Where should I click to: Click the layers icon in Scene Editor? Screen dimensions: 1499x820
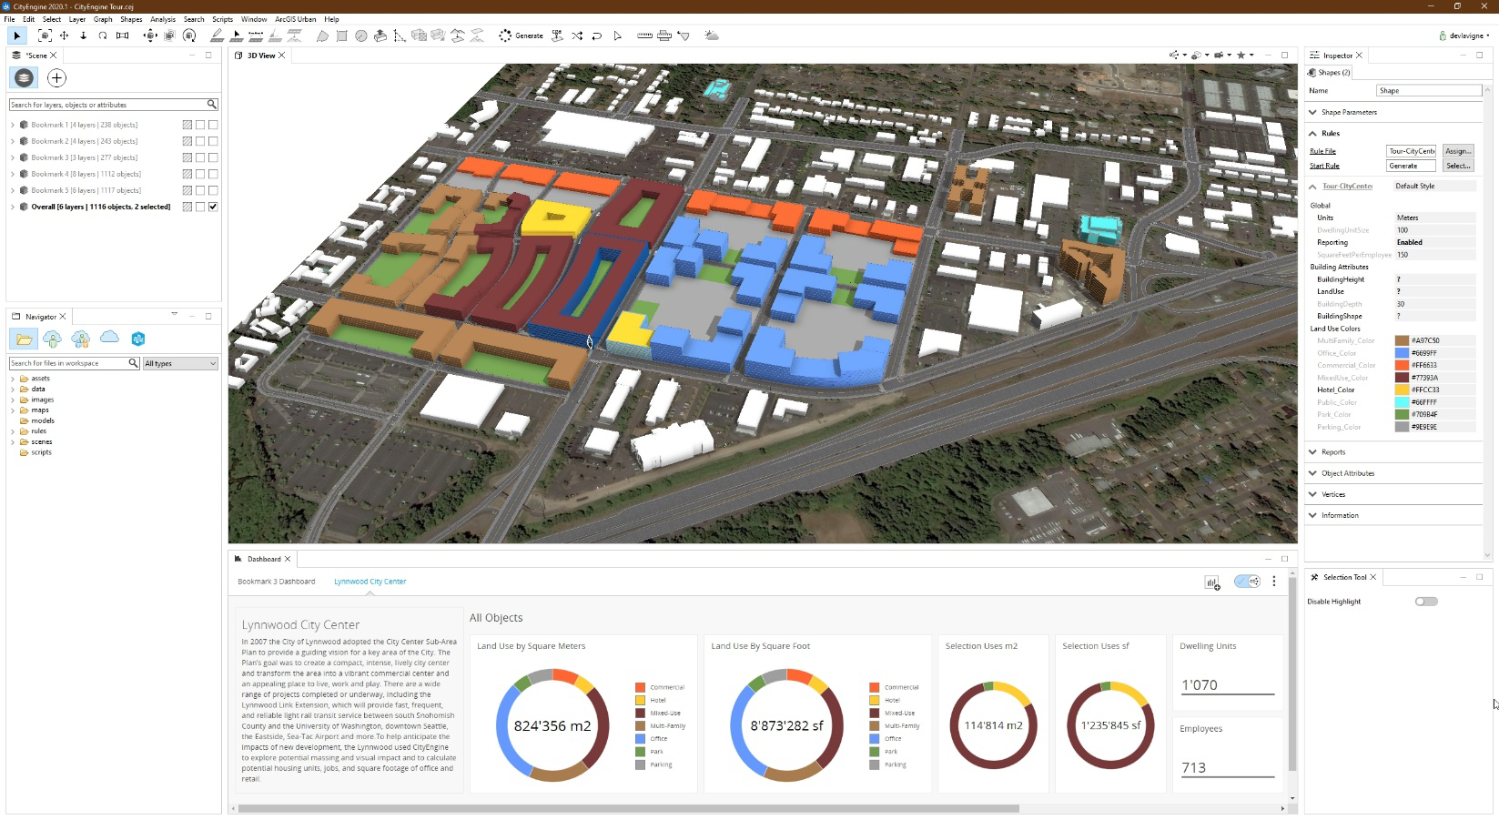pyautogui.click(x=24, y=78)
